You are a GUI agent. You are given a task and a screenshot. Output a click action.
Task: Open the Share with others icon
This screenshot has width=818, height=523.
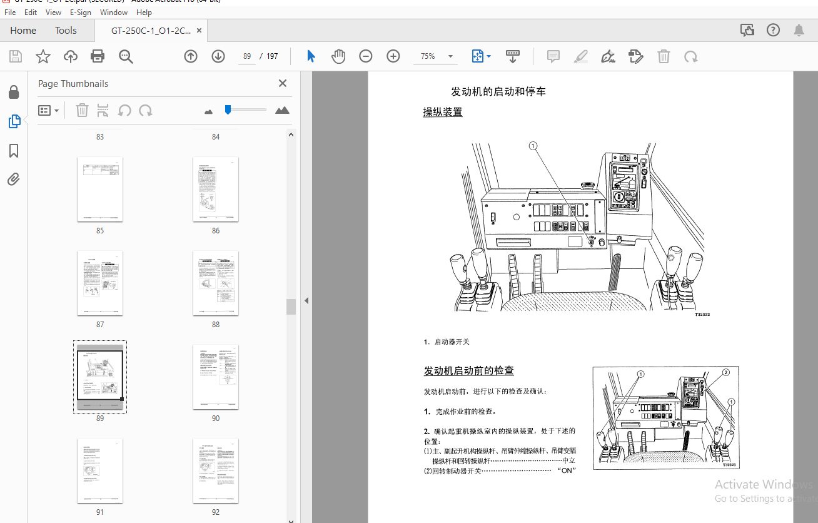pyautogui.click(x=747, y=30)
